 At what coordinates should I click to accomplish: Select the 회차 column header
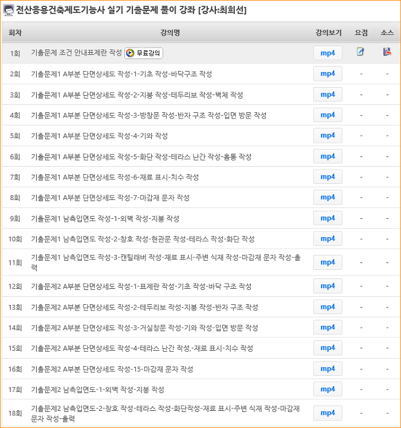(15, 33)
